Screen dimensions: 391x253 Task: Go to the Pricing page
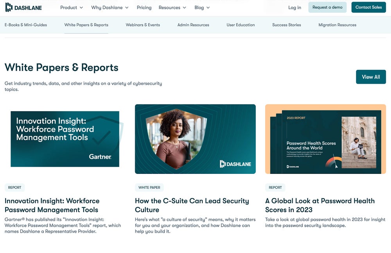point(144,7)
